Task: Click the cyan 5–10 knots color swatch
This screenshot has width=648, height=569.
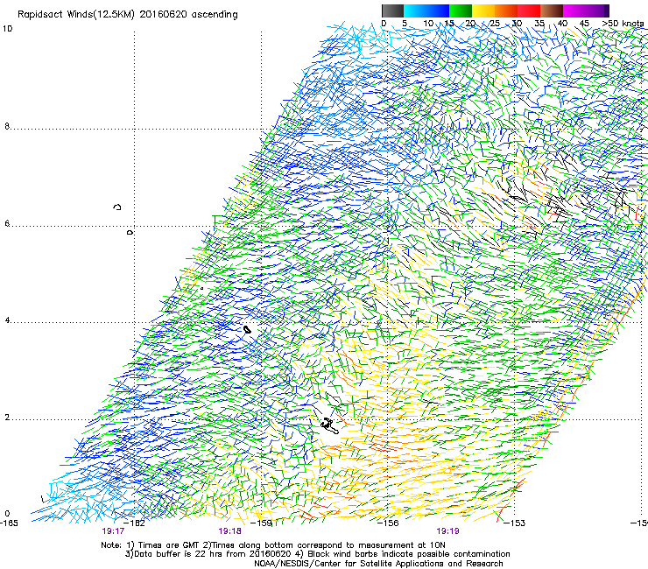Action: point(415,11)
